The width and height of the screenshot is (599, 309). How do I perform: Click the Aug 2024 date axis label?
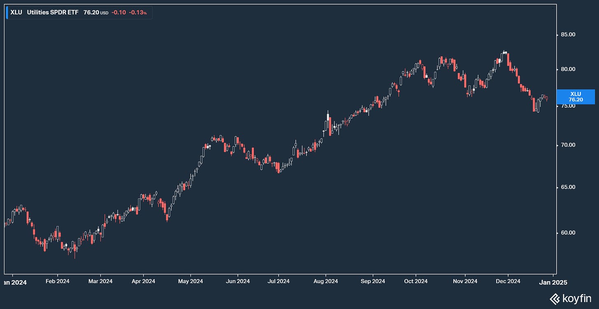pyautogui.click(x=326, y=281)
